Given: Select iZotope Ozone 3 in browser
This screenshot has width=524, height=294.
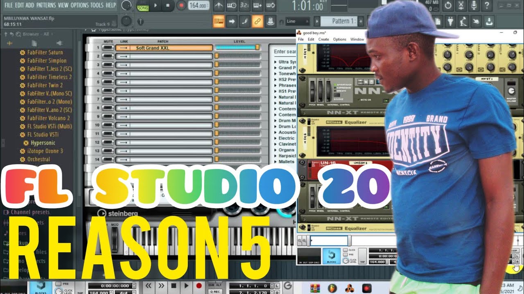Looking at the screenshot, I should (x=45, y=151).
